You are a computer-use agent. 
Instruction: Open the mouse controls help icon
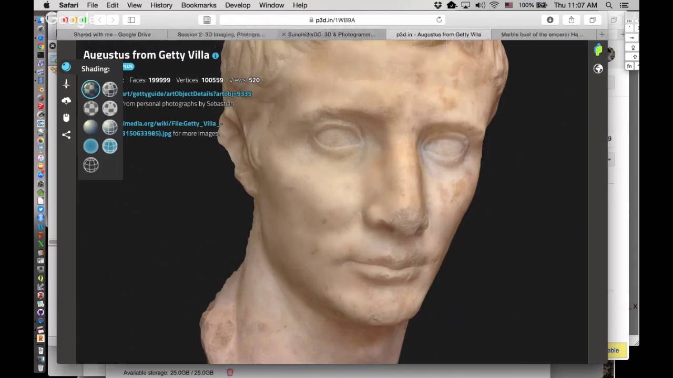66,118
